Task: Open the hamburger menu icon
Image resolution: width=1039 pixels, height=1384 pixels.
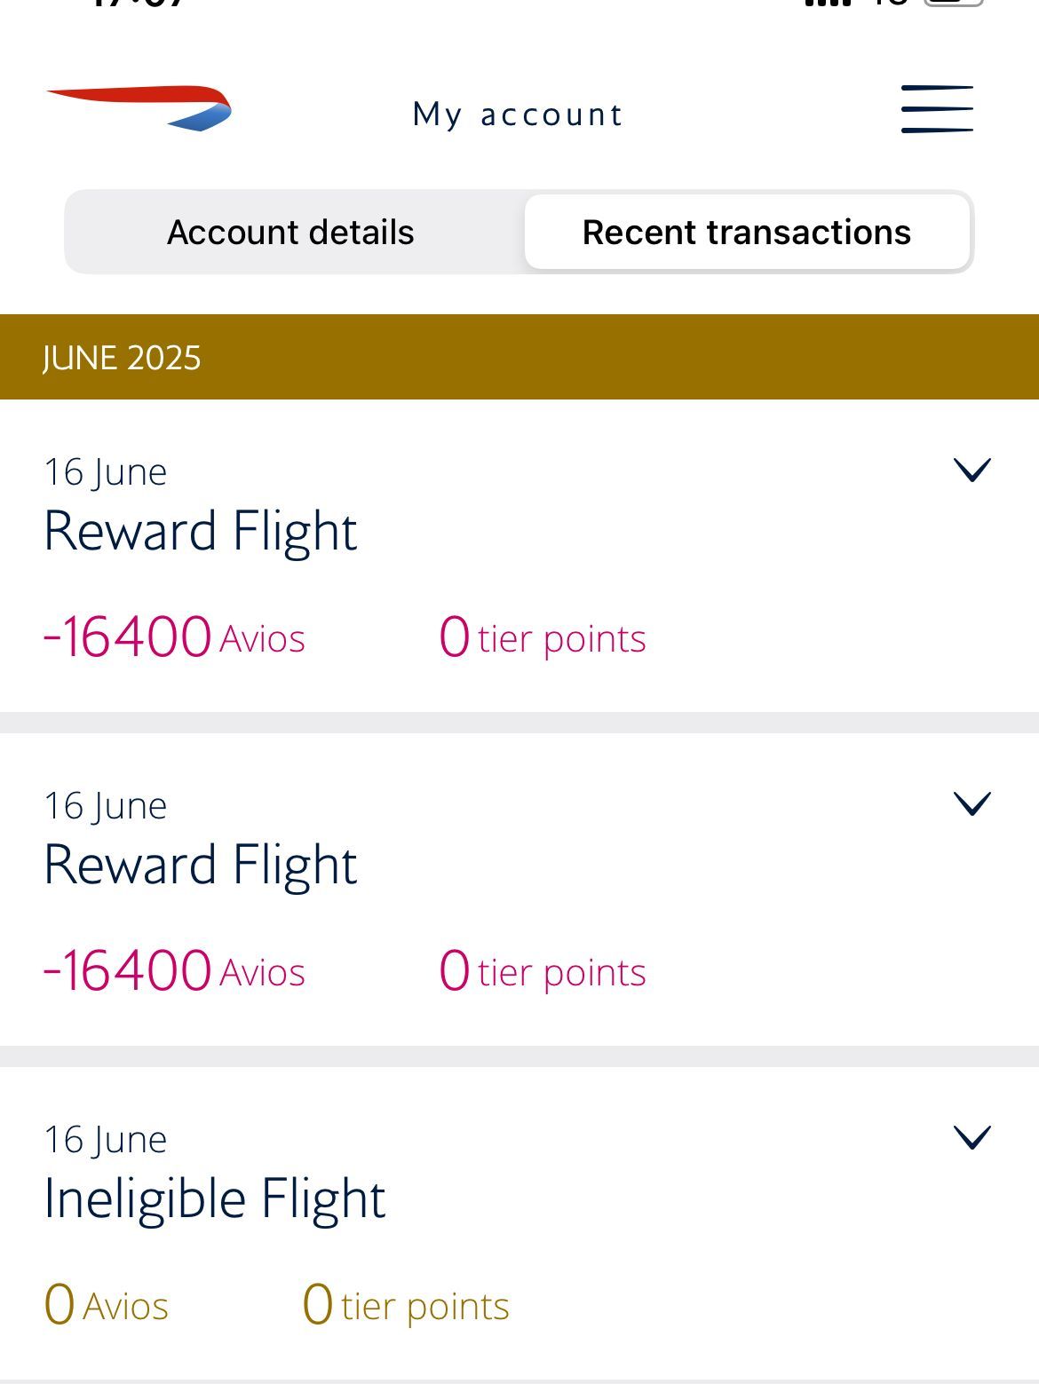Action: 937,109
